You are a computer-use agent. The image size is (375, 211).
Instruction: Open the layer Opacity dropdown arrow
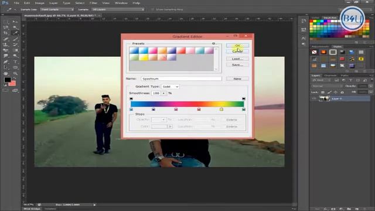pyautogui.click(x=370, y=86)
